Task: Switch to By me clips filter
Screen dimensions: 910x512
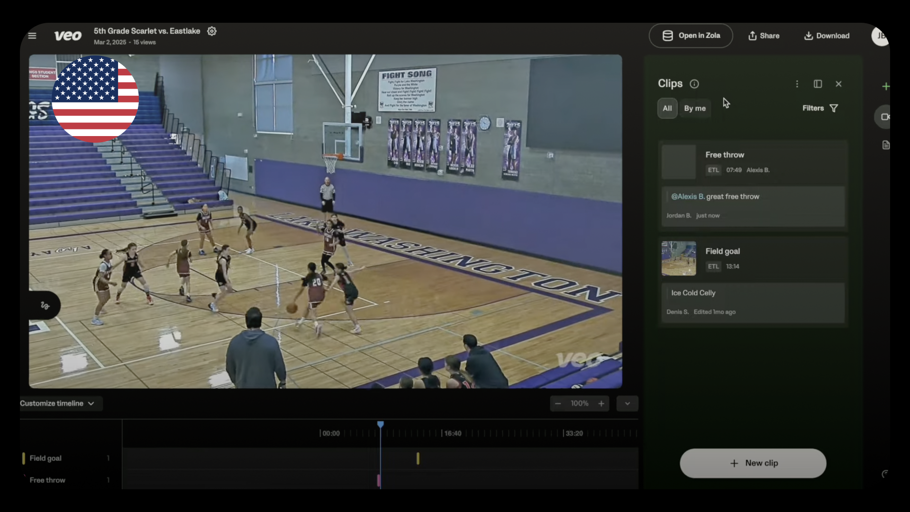Action: click(x=694, y=109)
